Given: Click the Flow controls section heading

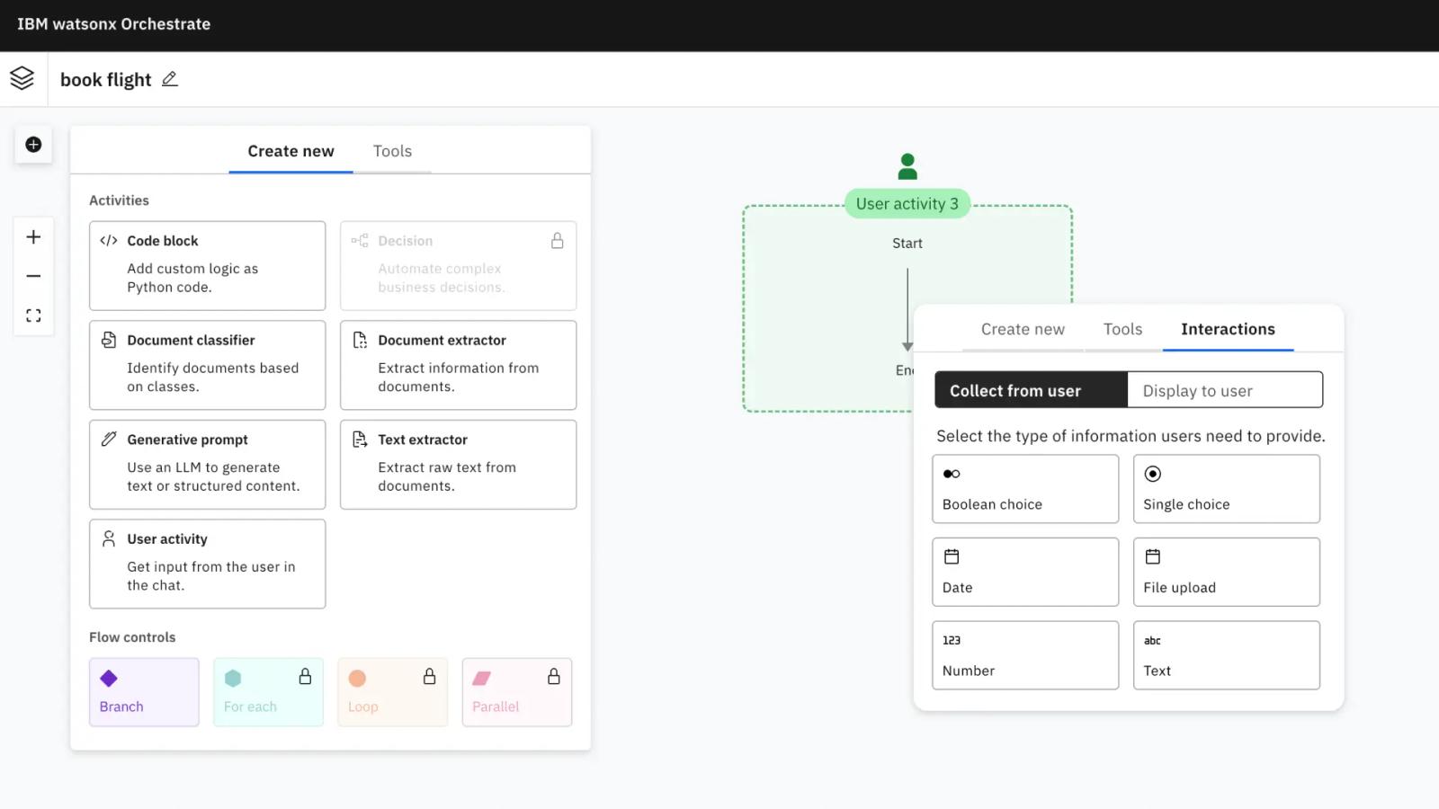Looking at the screenshot, I should 132,637.
